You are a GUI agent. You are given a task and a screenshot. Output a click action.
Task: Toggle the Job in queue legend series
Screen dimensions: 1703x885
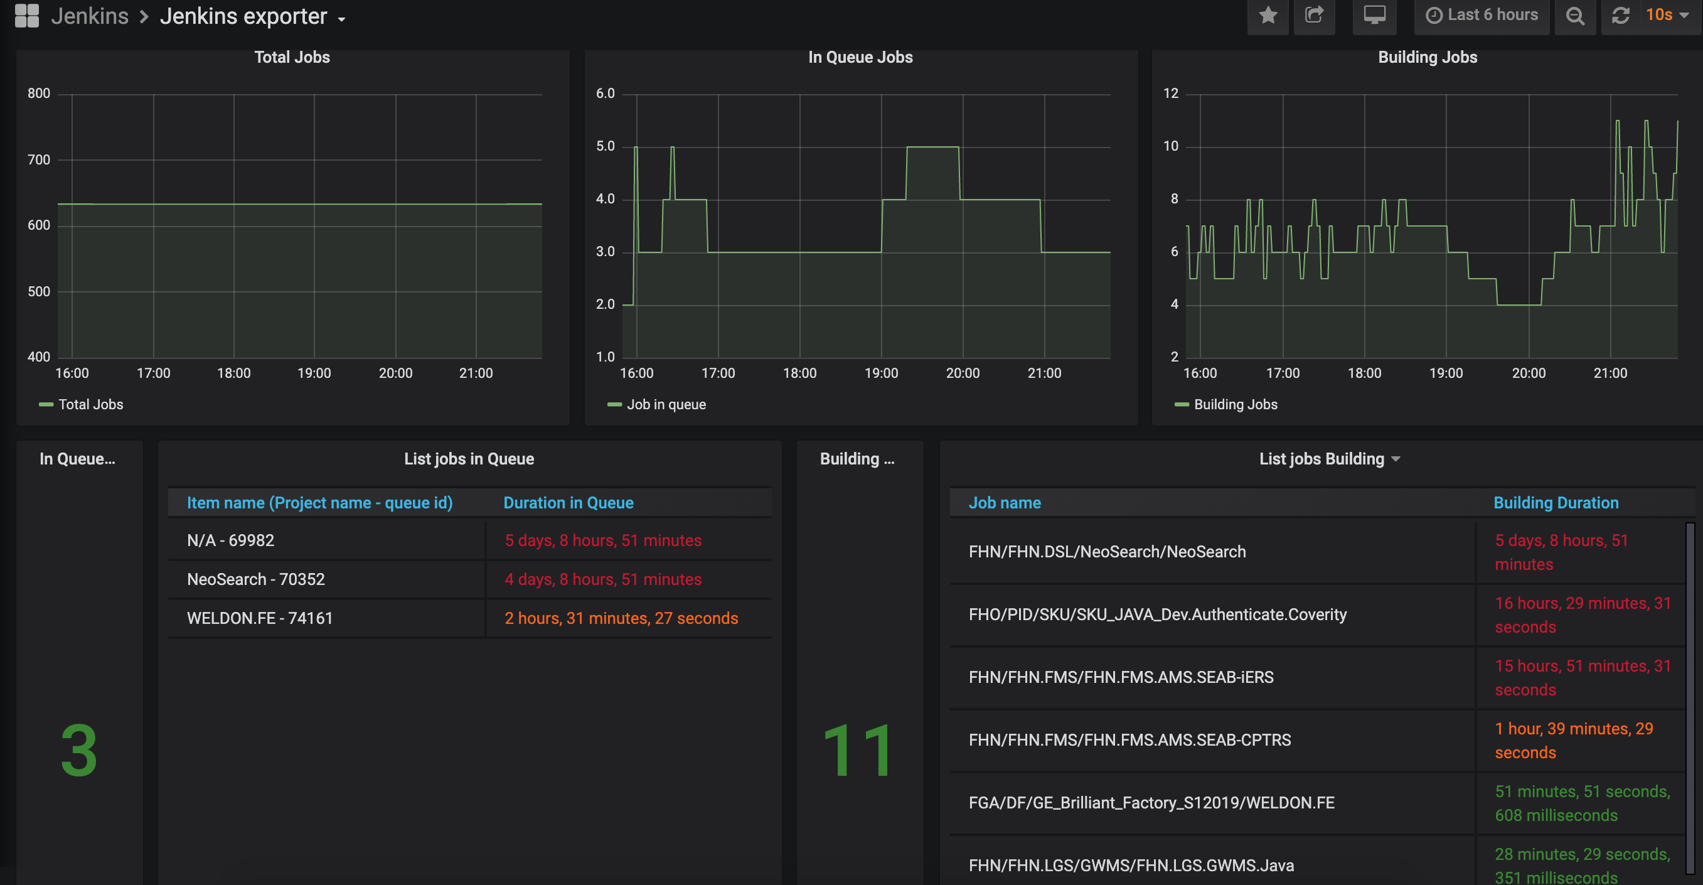point(666,405)
